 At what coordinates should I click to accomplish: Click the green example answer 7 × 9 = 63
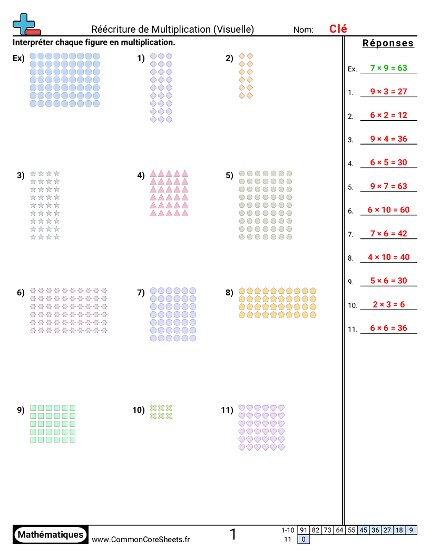click(389, 68)
